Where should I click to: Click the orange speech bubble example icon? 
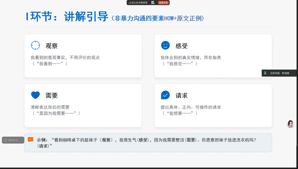30,140
